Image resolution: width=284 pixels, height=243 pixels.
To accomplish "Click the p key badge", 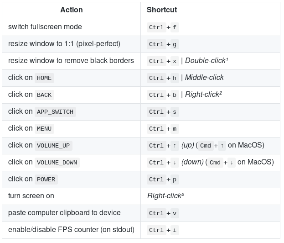I will pos(175,180).
